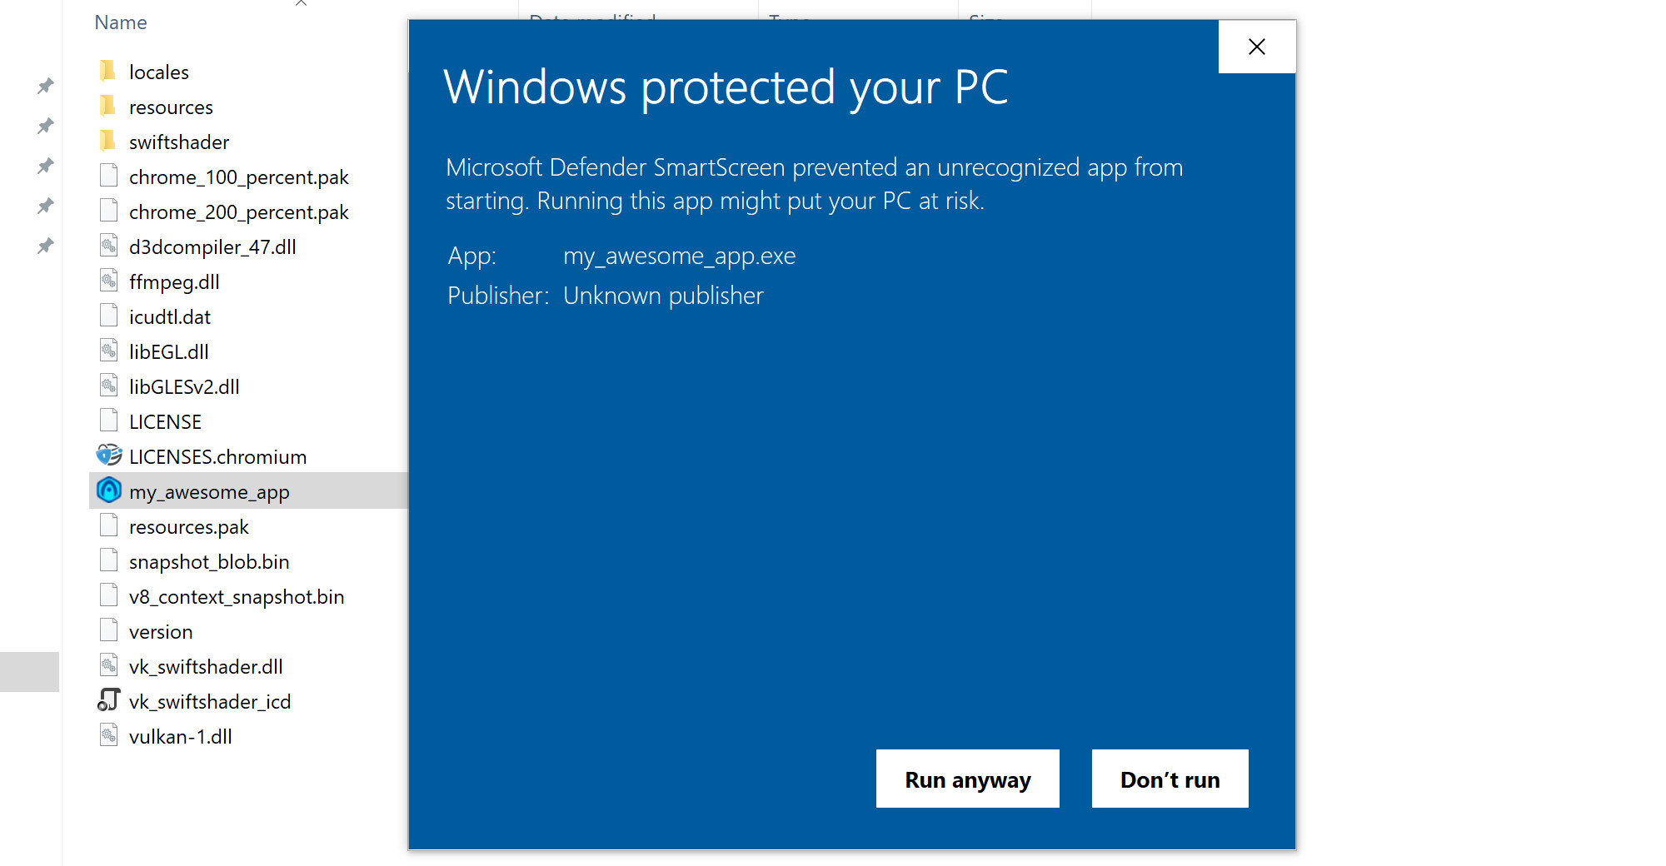This screenshot has width=1666, height=866.
Task: Select the 'resources' folder name
Action: tap(171, 107)
